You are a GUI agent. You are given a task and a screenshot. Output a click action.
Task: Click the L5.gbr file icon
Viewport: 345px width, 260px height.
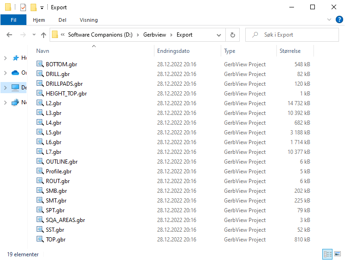pos(40,132)
